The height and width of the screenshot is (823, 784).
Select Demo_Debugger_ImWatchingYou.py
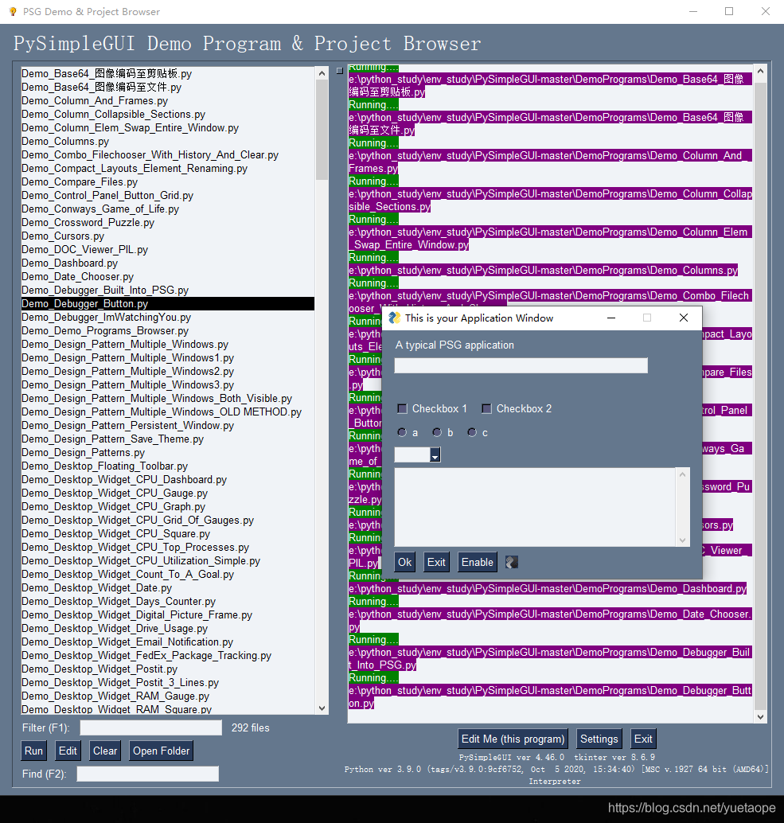click(168, 317)
